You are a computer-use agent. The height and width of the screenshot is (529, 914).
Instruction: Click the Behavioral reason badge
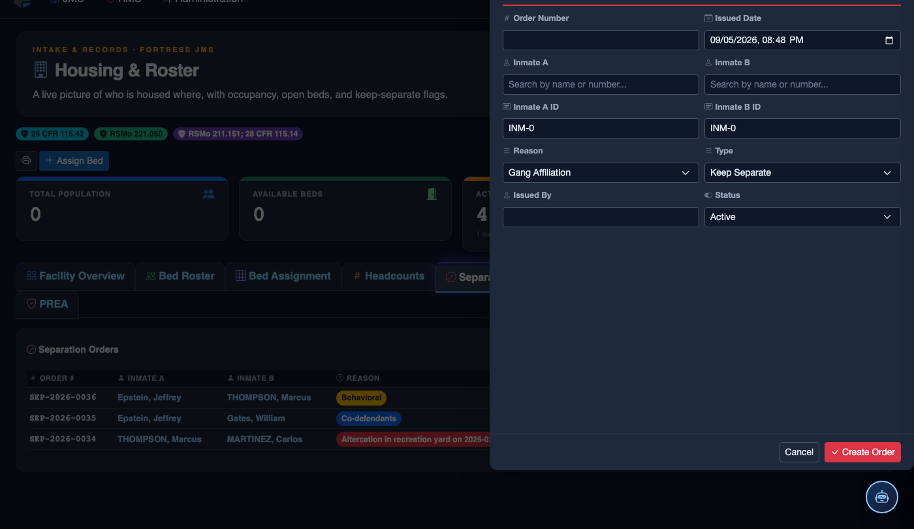361,398
